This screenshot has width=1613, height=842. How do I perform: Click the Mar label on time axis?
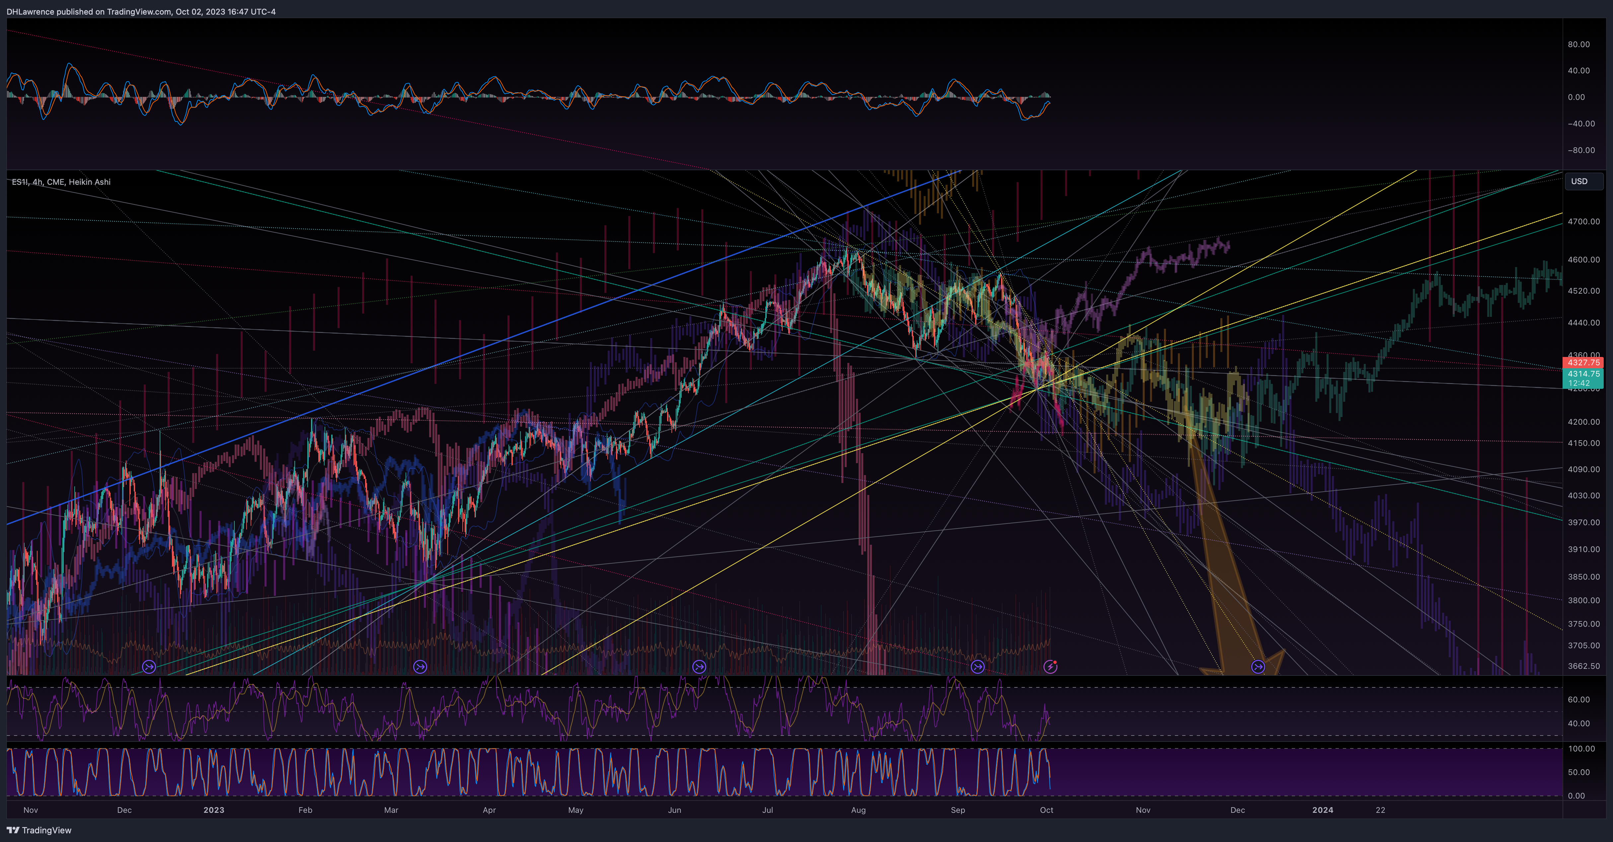click(x=391, y=810)
